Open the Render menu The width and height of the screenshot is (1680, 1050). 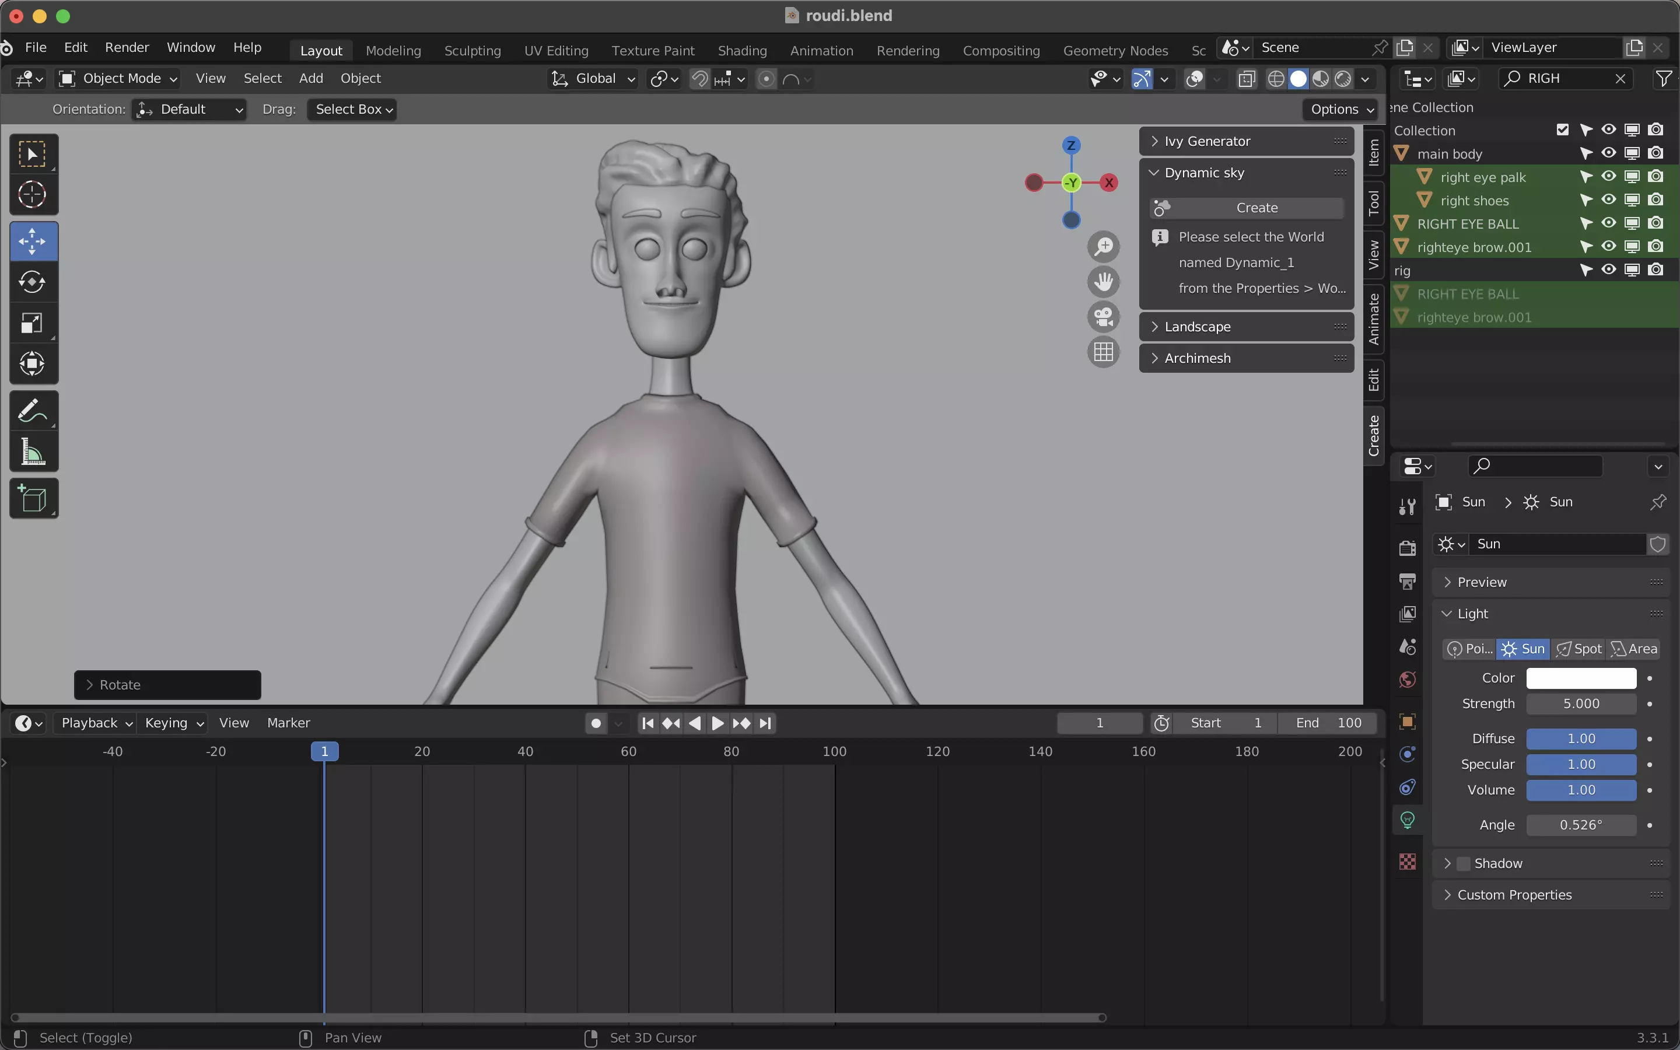point(127,47)
